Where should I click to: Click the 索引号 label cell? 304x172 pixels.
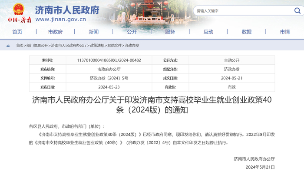(48, 60)
